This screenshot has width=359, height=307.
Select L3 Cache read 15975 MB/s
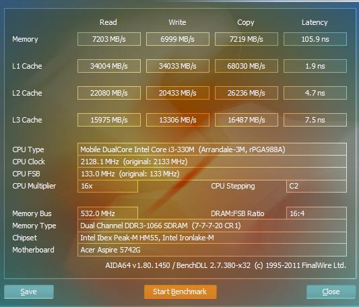pos(109,120)
